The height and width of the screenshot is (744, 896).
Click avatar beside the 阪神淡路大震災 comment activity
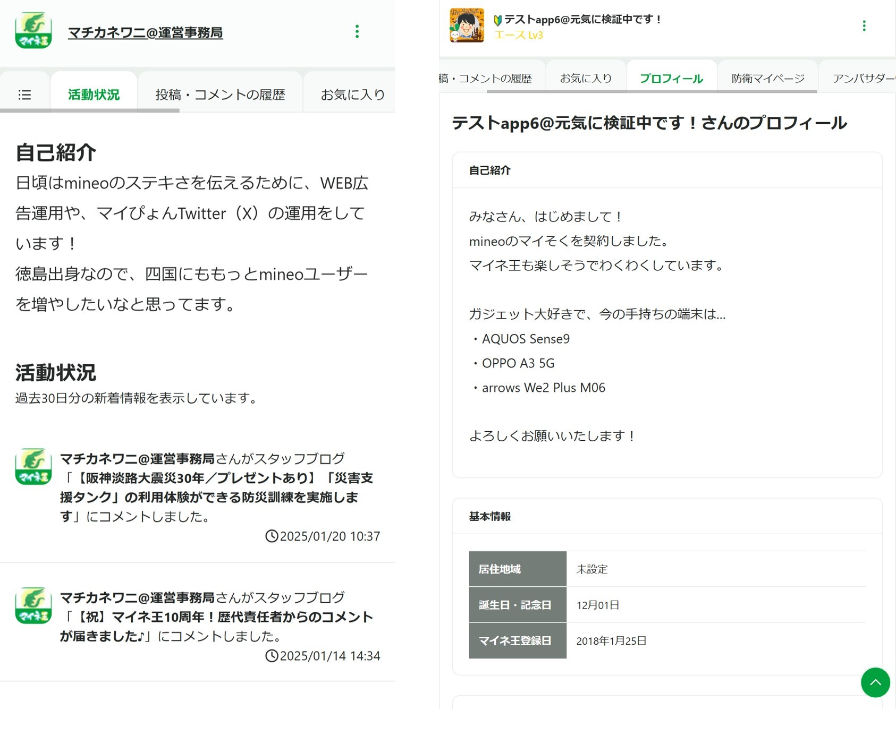33,467
